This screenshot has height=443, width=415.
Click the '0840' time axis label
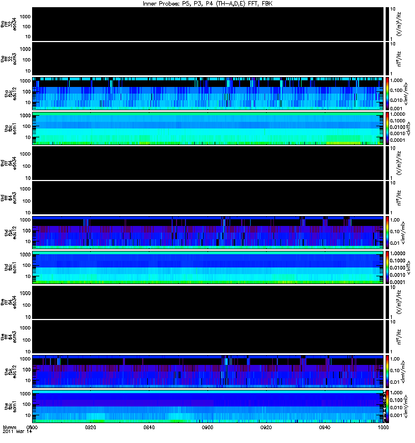pyautogui.click(x=149, y=427)
